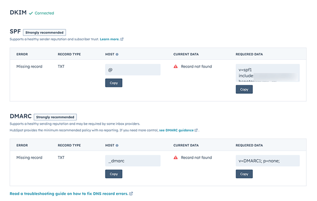Viewport: 317px width, 201px height.
Task: Copy the _dmarc host value
Action: [114, 174]
